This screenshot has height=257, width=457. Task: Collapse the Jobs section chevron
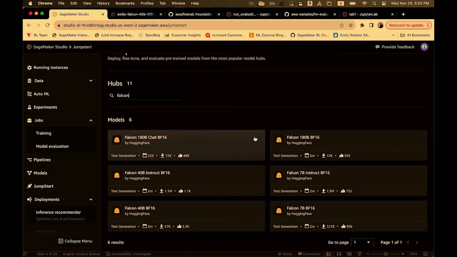pos(91,120)
